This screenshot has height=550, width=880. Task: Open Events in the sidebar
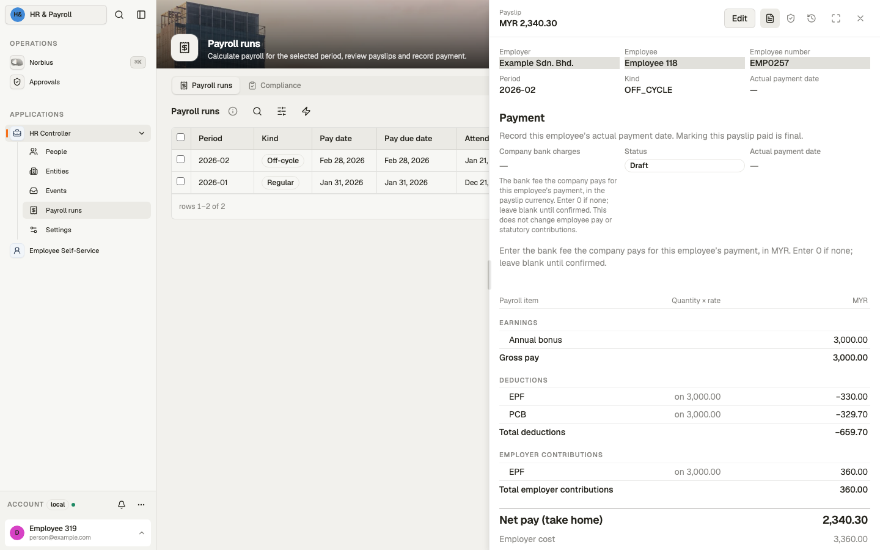click(x=87, y=191)
